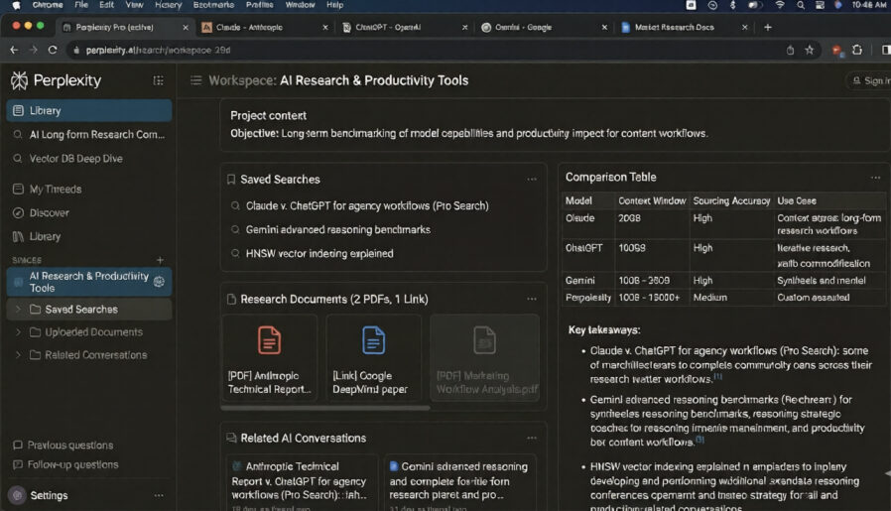Screen dimensions: 891x511
Task: Open Saved Searches panel options menu
Action: 531,179
